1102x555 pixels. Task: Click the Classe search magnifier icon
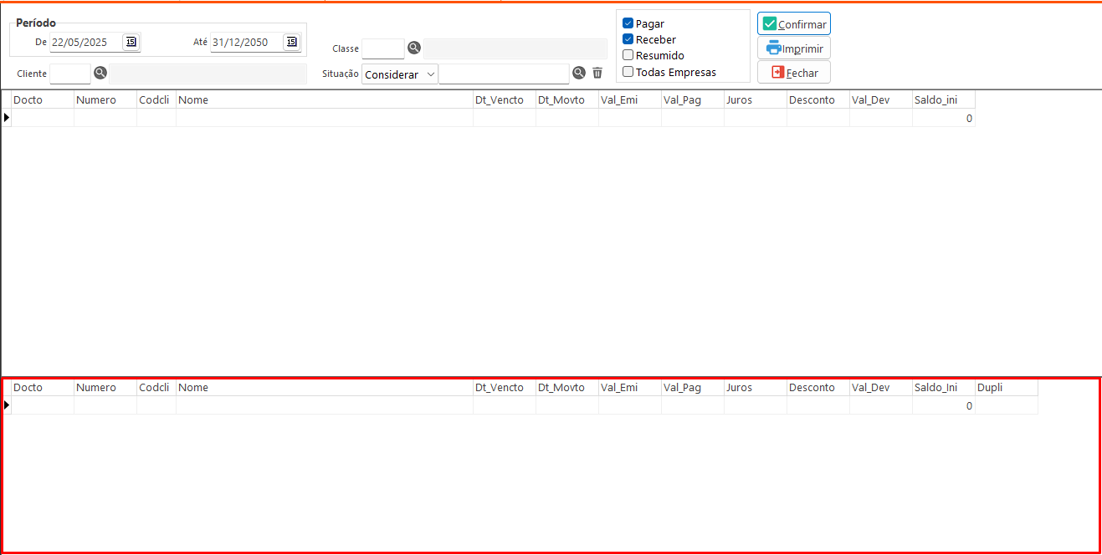point(414,48)
